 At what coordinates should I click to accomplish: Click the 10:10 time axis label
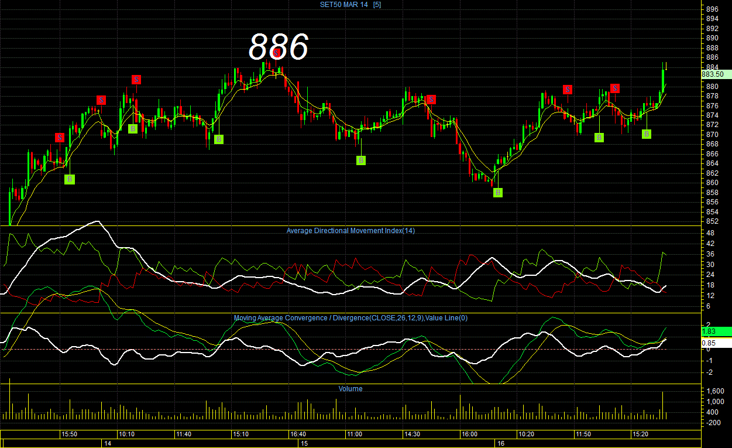(x=126, y=435)
